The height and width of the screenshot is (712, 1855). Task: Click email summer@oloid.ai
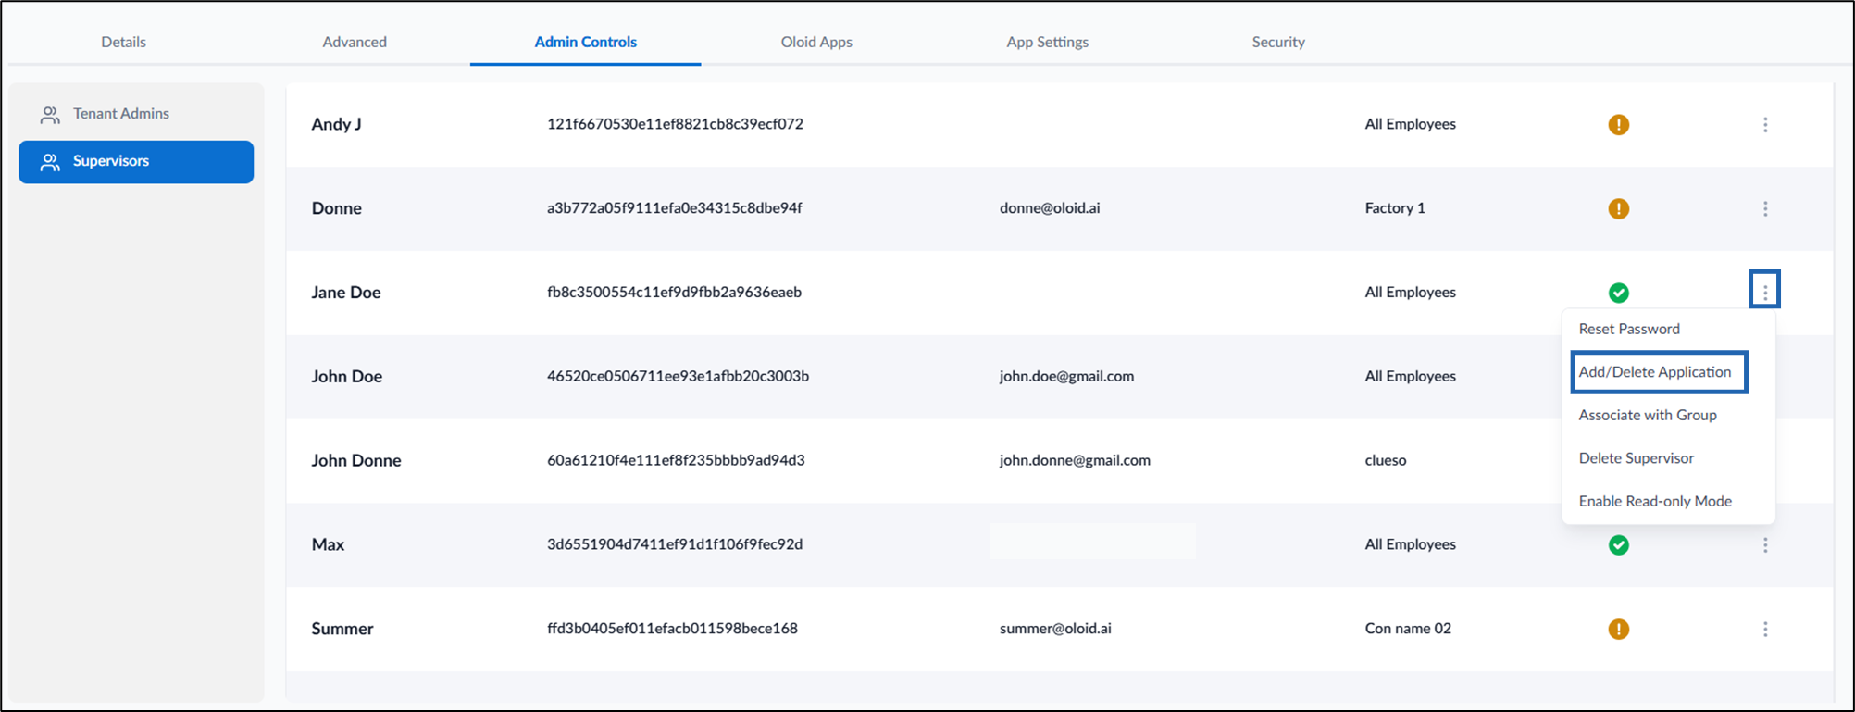point(1055,629)
